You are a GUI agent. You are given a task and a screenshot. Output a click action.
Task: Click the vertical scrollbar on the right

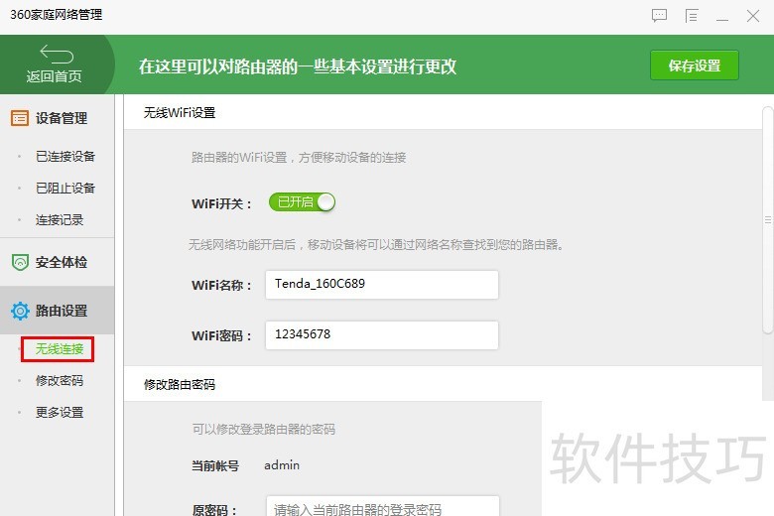767,218
